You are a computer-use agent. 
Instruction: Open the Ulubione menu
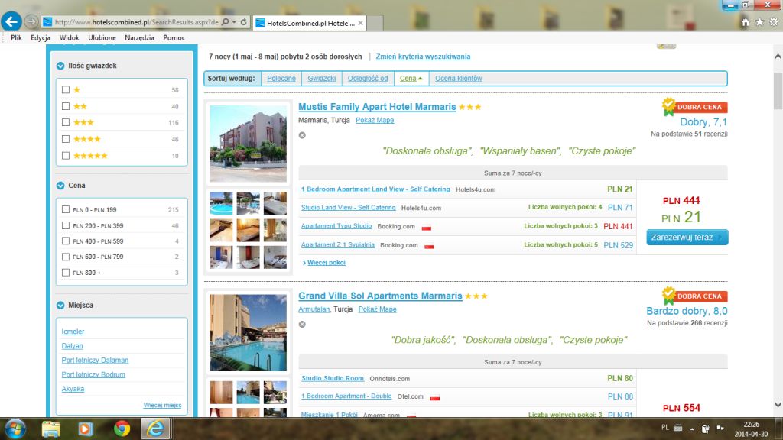point(102,38)
